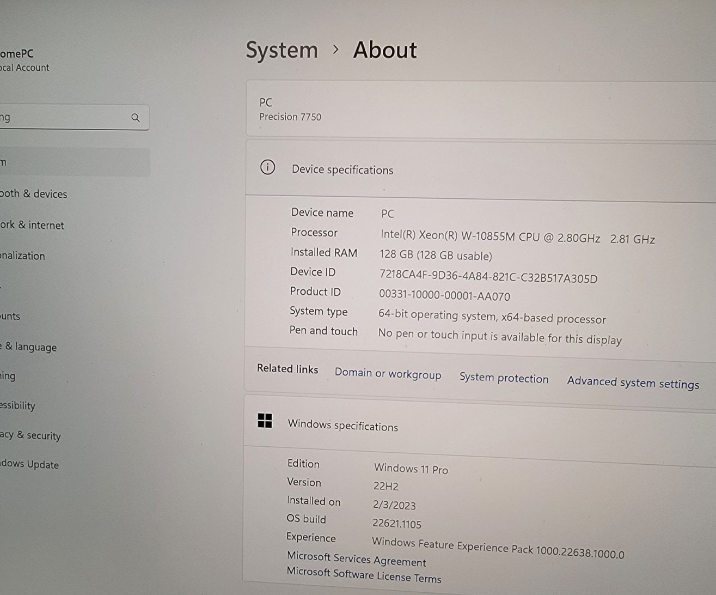
Task: Click the Related links label
Action: pos(287,369)
